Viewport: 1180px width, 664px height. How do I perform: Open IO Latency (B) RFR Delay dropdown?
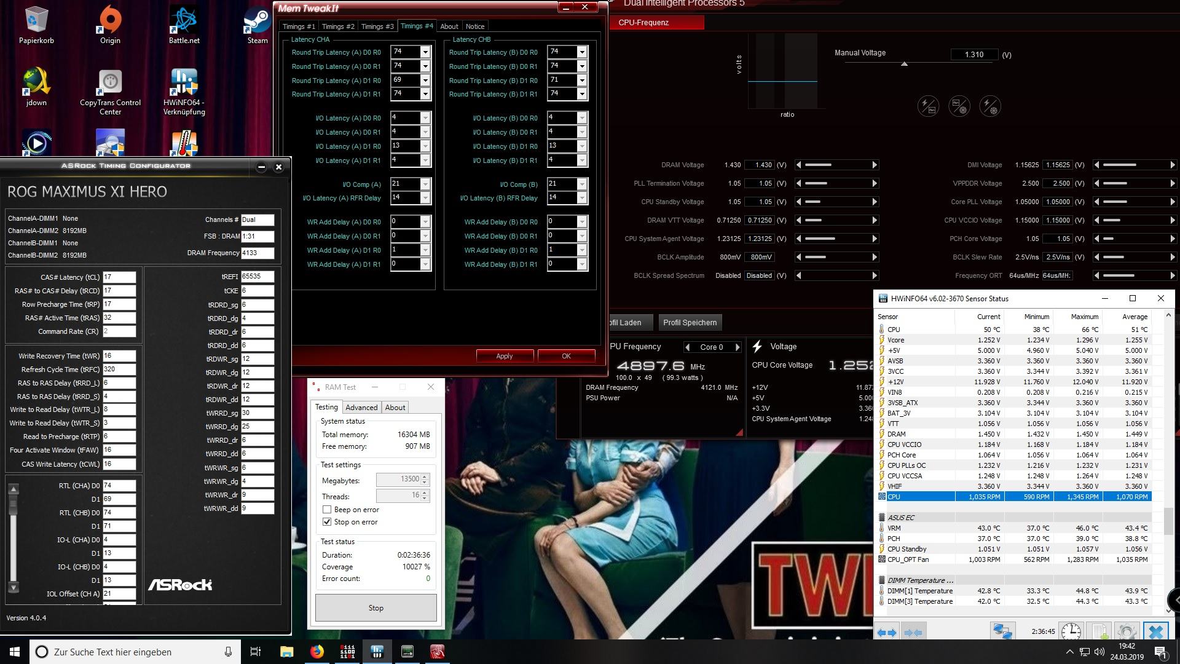click(x=582, y=198)
